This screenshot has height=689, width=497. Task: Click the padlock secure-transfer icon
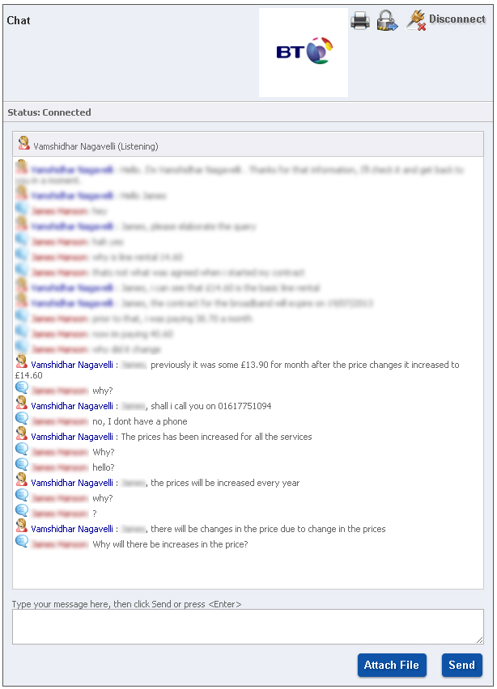coord(388,21)
